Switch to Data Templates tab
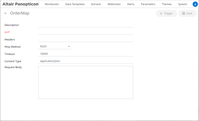Image resolution: width=199 pixels, height=121 pixels. click(x=75, y=4)
